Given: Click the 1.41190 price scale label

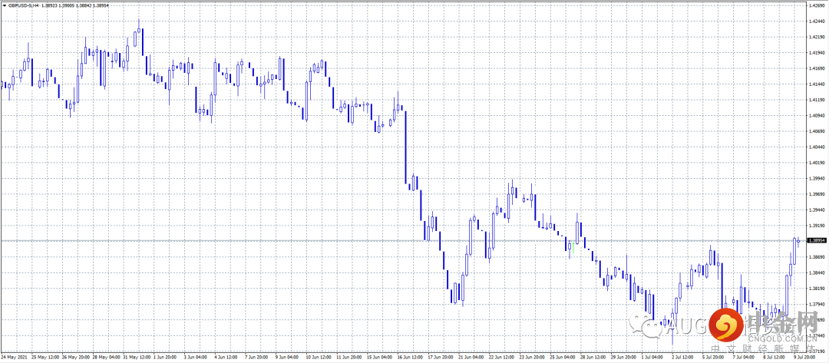Looking at the screenshot, I should [816, 100].
